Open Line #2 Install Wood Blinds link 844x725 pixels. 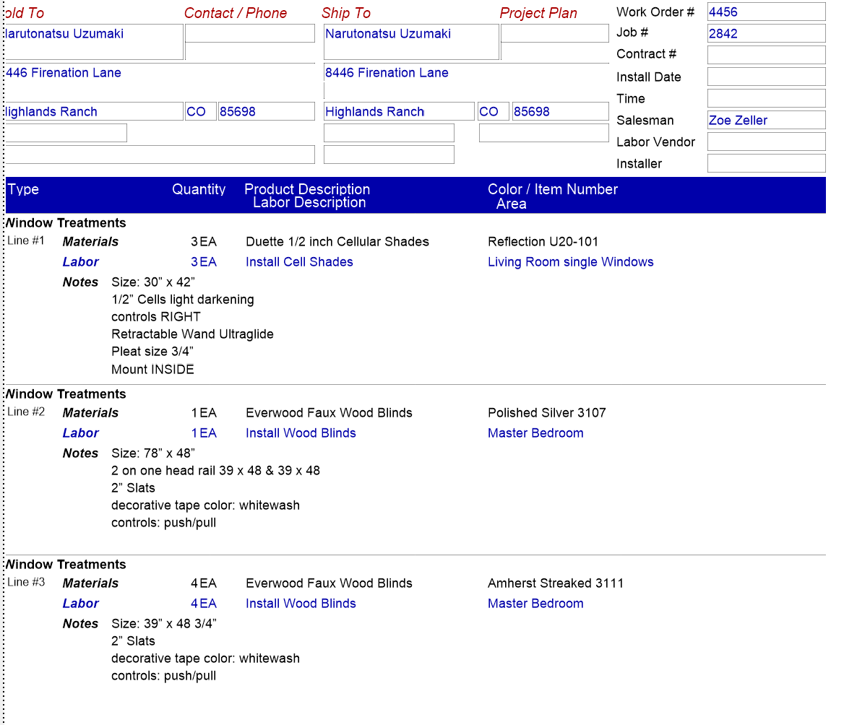pyautogui.click(x=301, y=433)
